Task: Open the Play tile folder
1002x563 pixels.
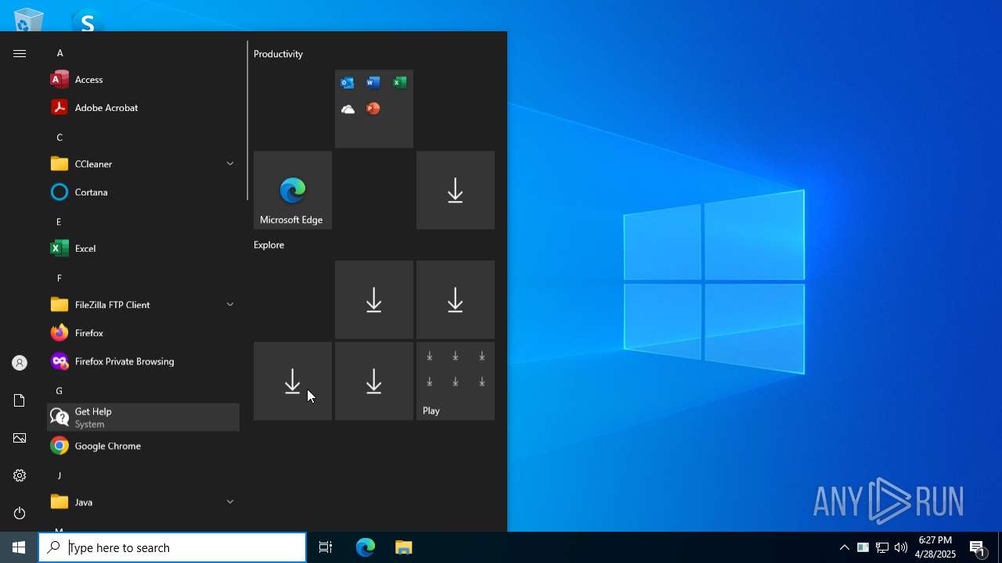Action: 456,381
